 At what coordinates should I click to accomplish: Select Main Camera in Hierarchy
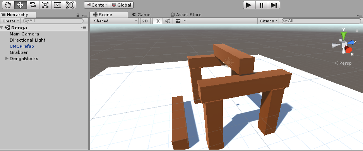(24, 34)
